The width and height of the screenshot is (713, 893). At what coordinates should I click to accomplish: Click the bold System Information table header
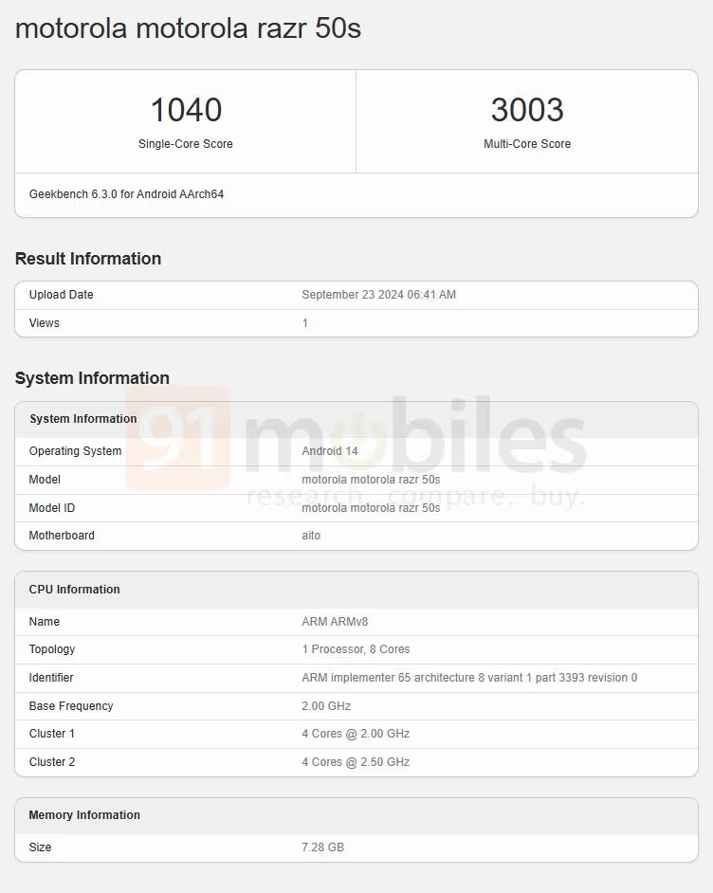(x=83, y=419)
